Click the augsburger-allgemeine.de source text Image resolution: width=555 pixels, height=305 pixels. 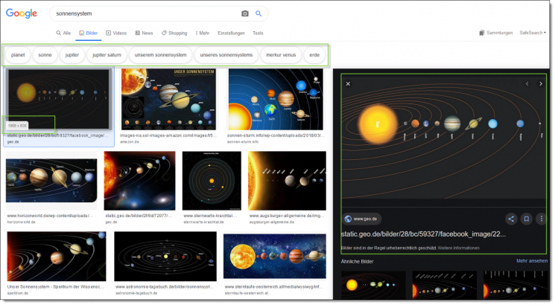point(271,222)
